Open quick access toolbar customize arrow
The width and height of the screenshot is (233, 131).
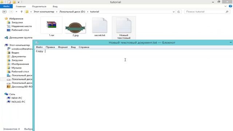coord(19,2)
